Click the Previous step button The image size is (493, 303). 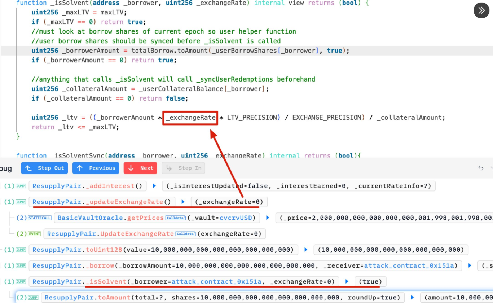point(96,168)
